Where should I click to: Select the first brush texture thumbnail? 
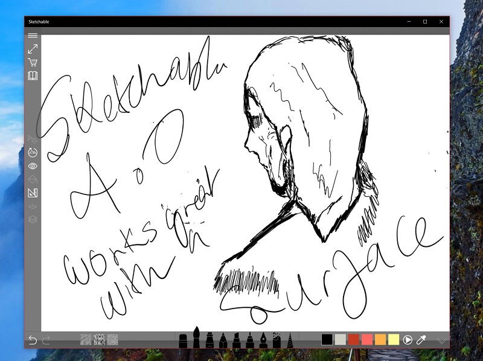point(86,339)
